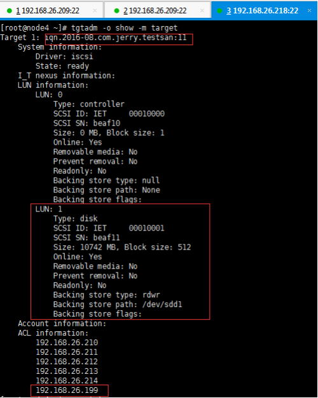
Task: Click the ACL entry 192.168.26.210
Action: tap(67, 343)
